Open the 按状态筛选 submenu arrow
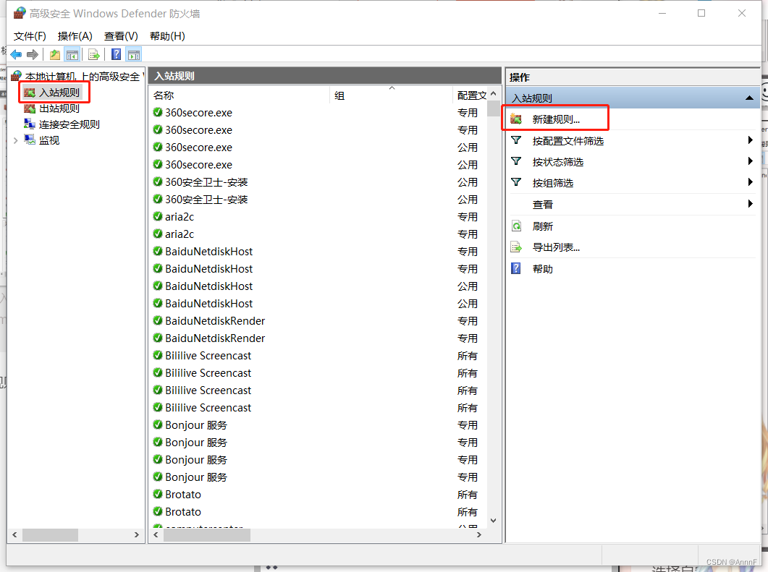 click(750, 161)
